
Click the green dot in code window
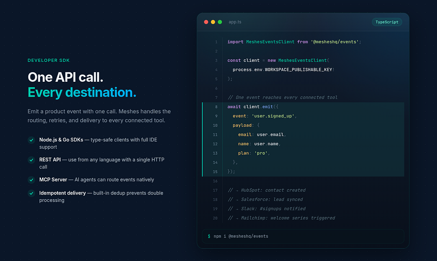[220, 22]
